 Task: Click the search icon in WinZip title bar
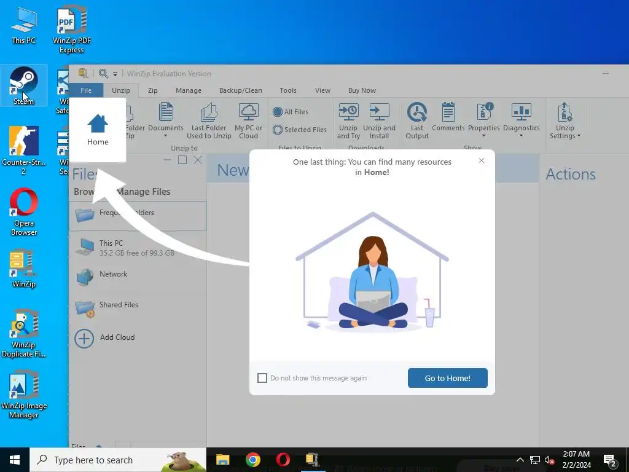[x=103, y=74]
